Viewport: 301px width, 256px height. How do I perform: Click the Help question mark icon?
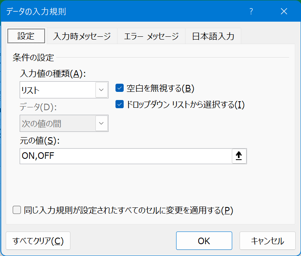tap(251, 11)
